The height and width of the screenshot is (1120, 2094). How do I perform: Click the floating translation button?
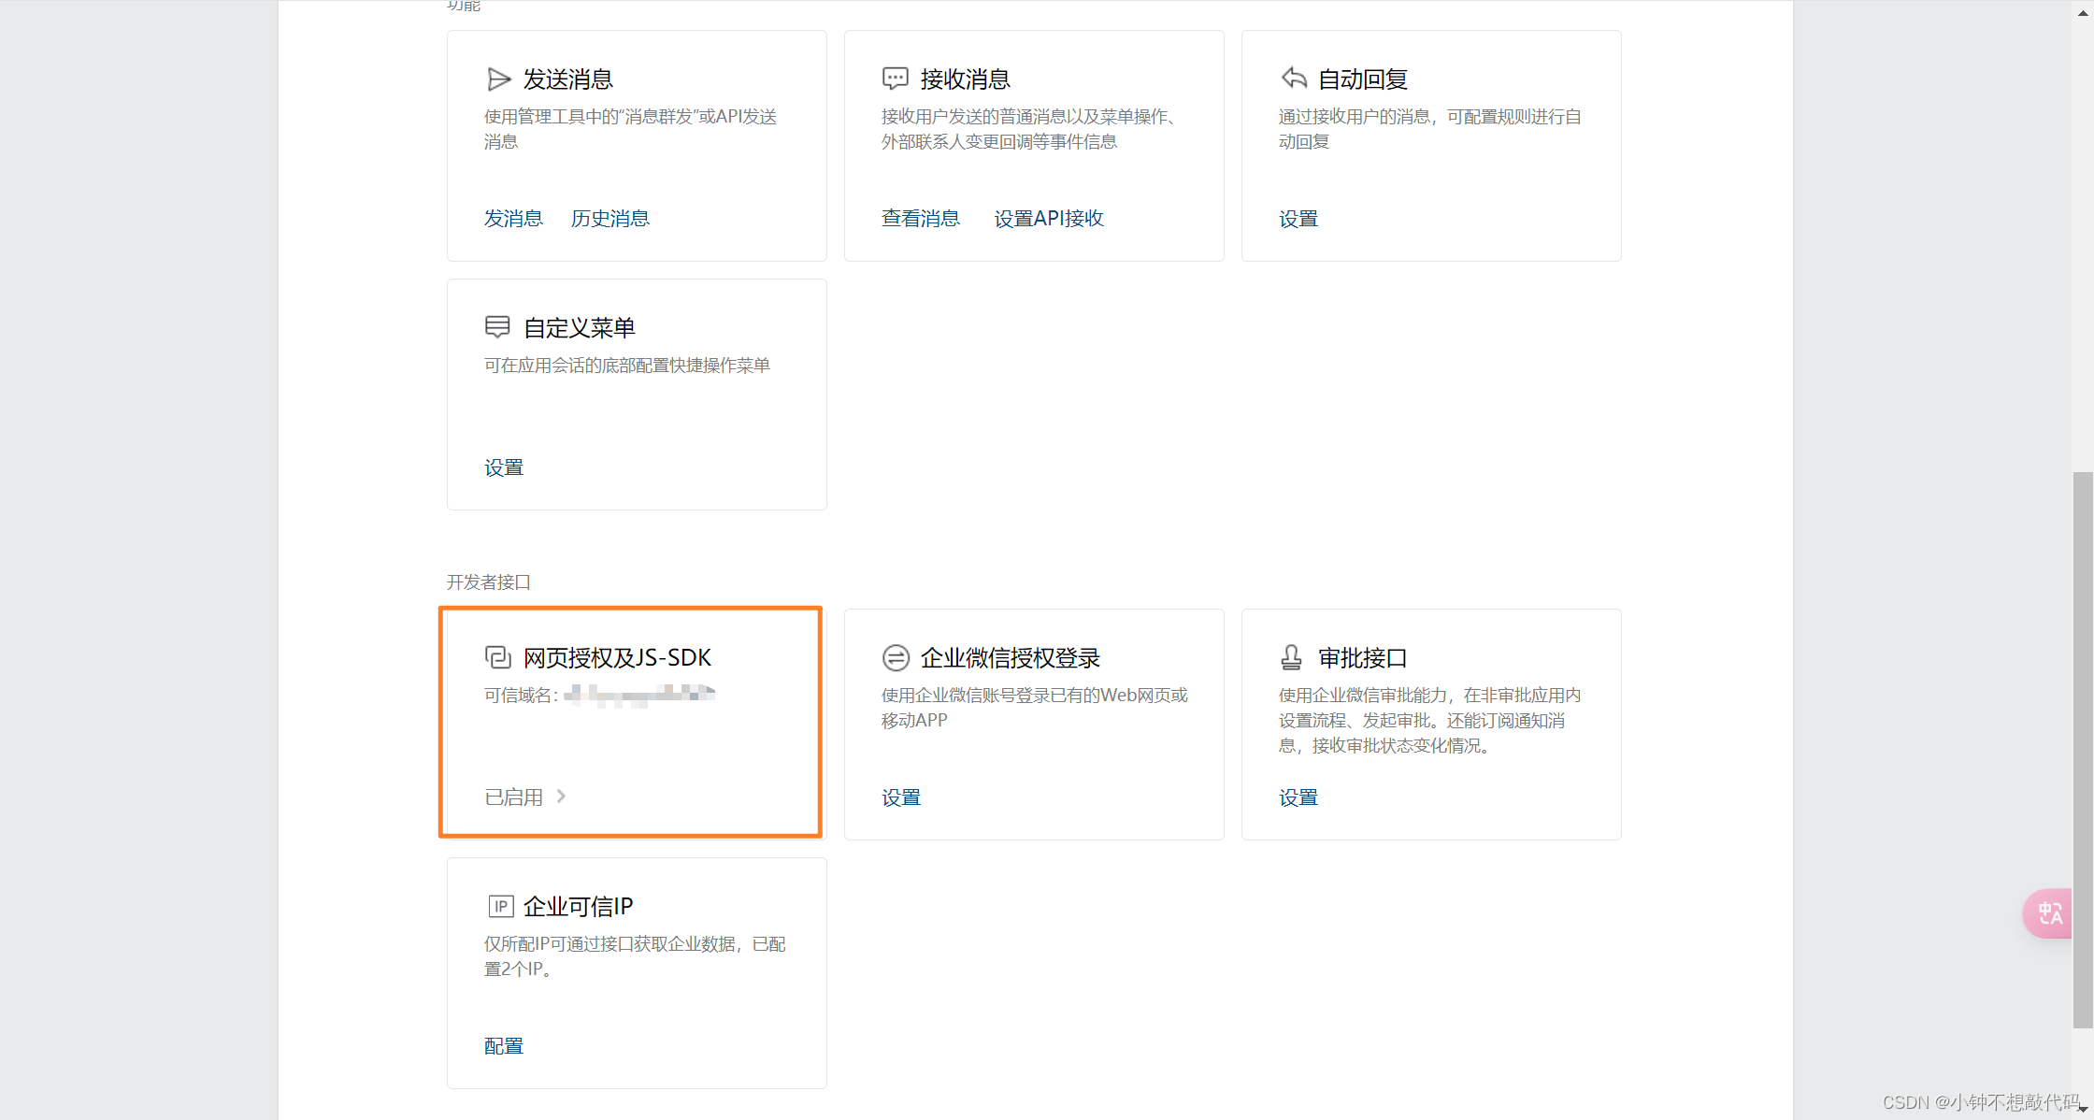pyautogui.click(x=2048, y=914)
